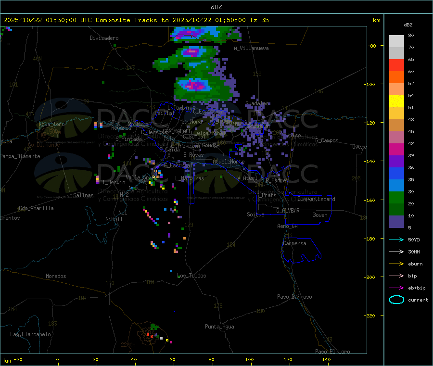Click the Los_Toldos map label
The image size is (433, 366).
coord(191,276)
